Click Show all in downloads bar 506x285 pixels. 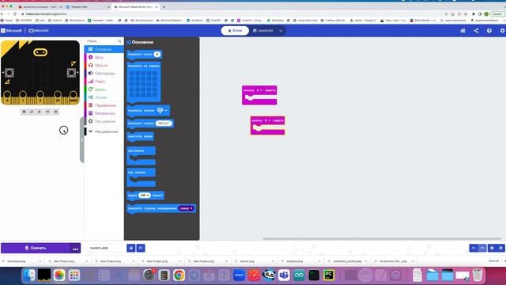(x=493, y=260)
